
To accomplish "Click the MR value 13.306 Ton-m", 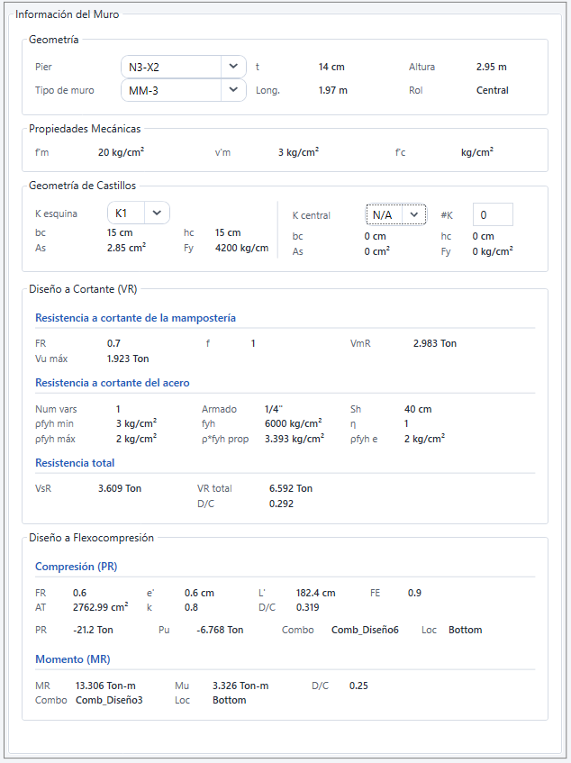I will pyautogui.click(x=105, y=686).
